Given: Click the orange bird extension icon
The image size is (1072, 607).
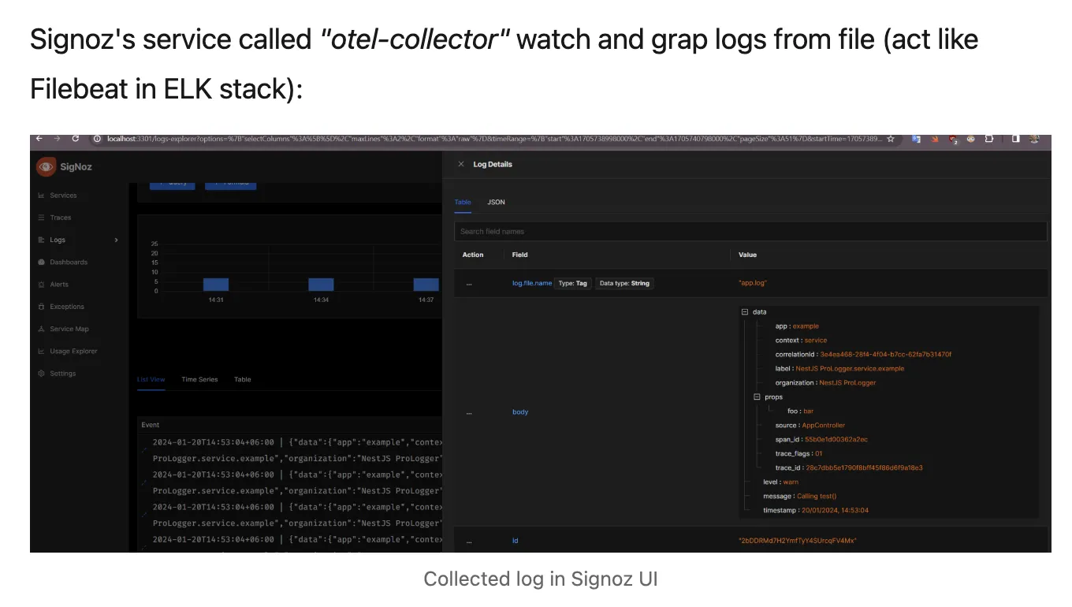Looking at the screenshot, I should (935, 139).
